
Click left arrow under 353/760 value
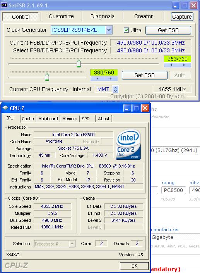171,65
